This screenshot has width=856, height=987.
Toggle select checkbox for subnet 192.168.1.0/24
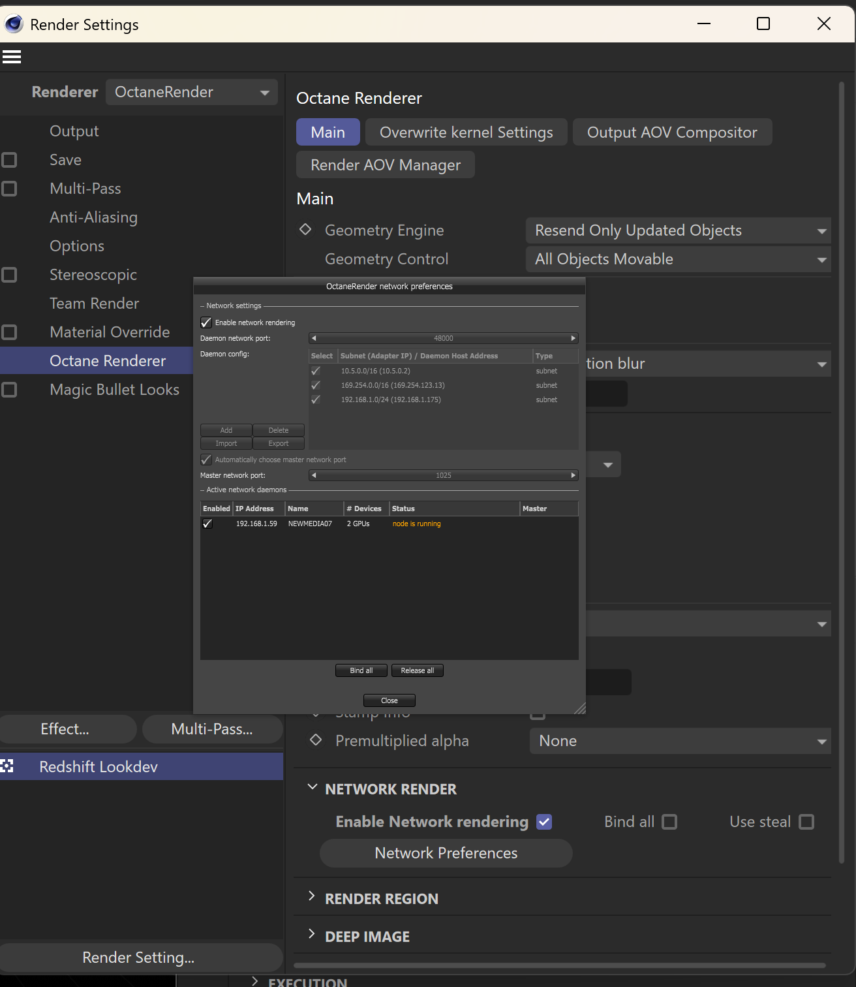tap(316, 399)
